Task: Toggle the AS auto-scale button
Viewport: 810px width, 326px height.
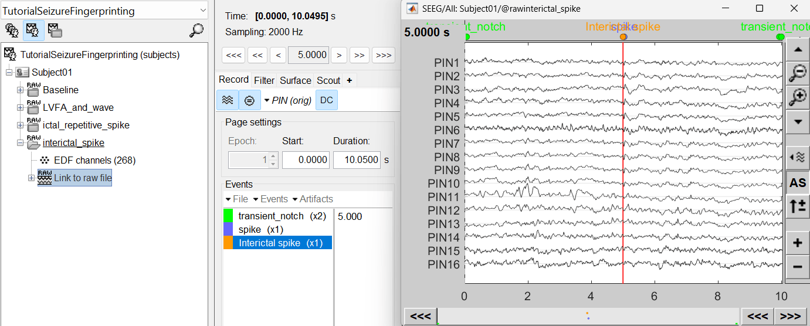Action: [x=797, y=183]
